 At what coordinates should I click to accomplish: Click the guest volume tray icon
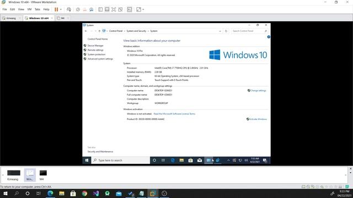pos(246,160)
